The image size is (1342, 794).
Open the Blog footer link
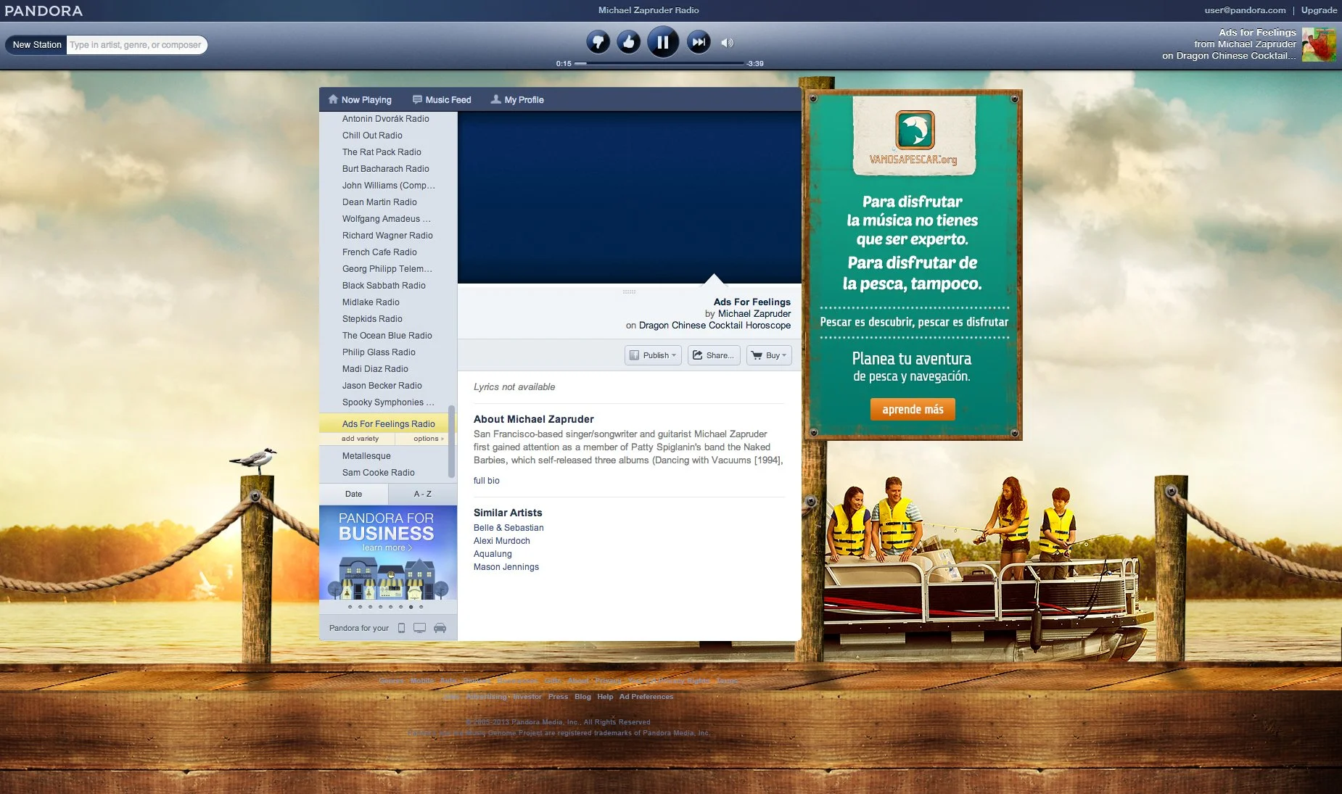583,697
